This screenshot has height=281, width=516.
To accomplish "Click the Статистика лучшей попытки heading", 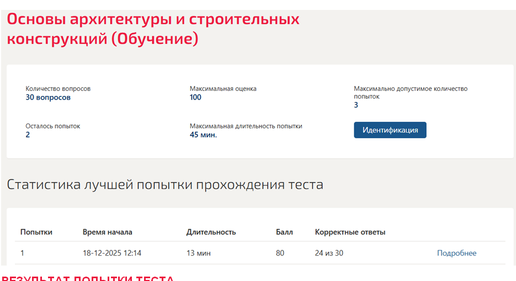I will (x=165, y=185).
